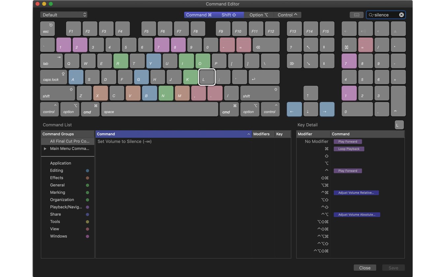Click the keyboard highlight icon button
Image resolution: width=445 pixels, height=277 pixels.
357,15
